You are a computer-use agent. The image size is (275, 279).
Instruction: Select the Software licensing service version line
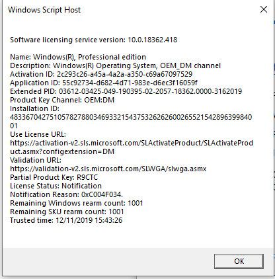94,40
